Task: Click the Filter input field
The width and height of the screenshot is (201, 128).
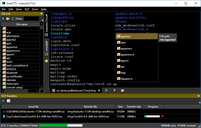Action: pyautogui.click(x=31, y=18)
